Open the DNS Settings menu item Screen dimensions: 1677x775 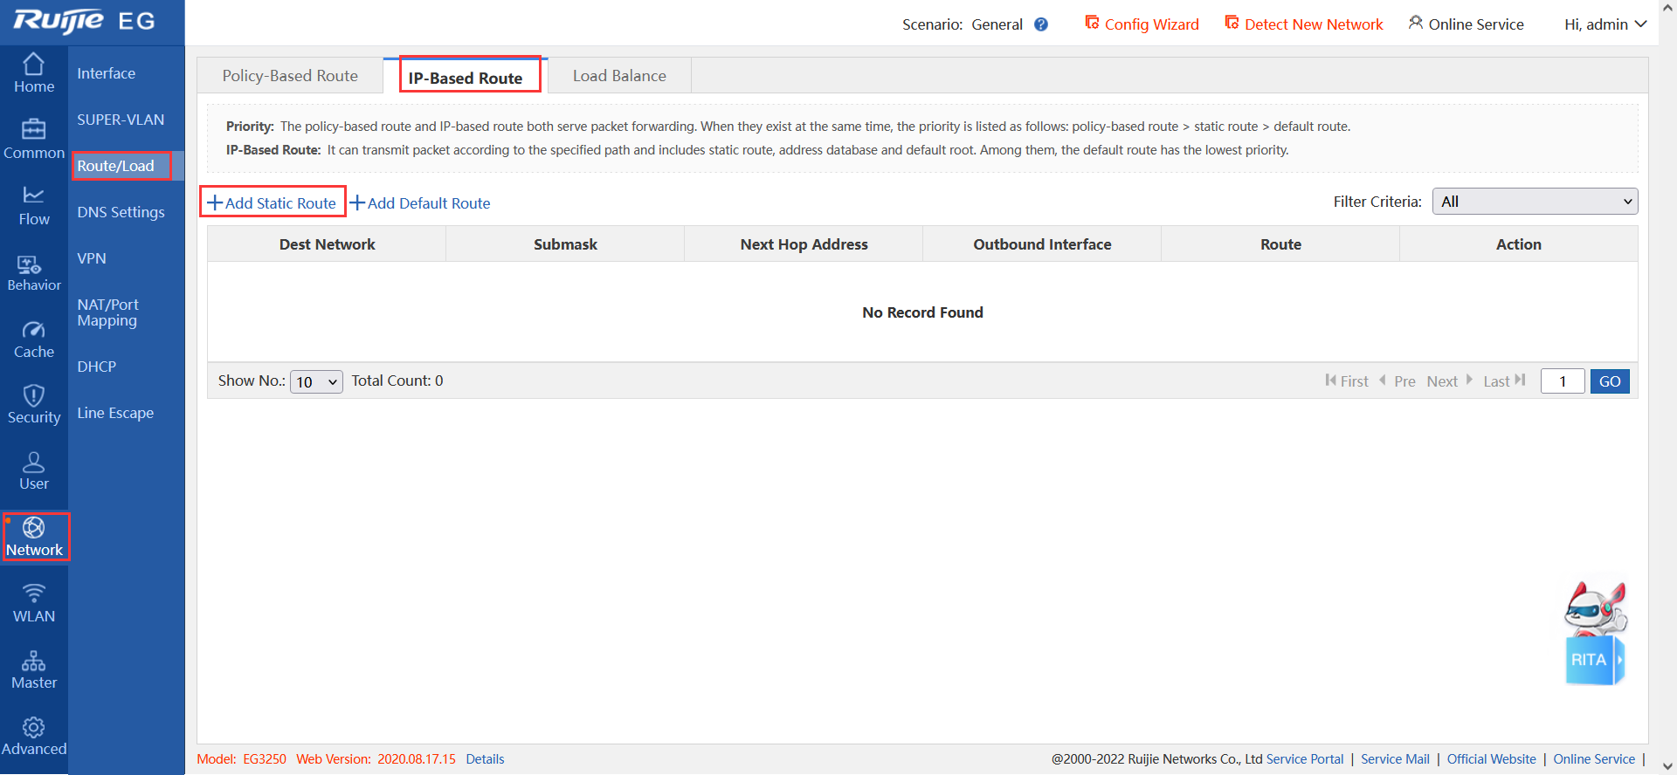121,212
